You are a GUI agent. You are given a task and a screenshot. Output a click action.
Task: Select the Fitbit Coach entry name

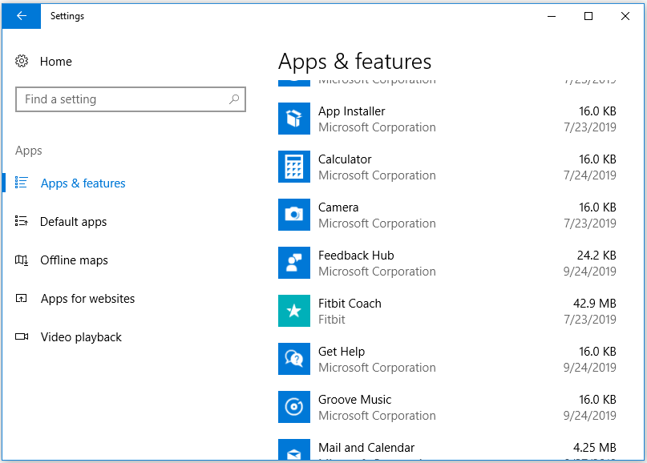pyautogui.click(x=350, y=304)
